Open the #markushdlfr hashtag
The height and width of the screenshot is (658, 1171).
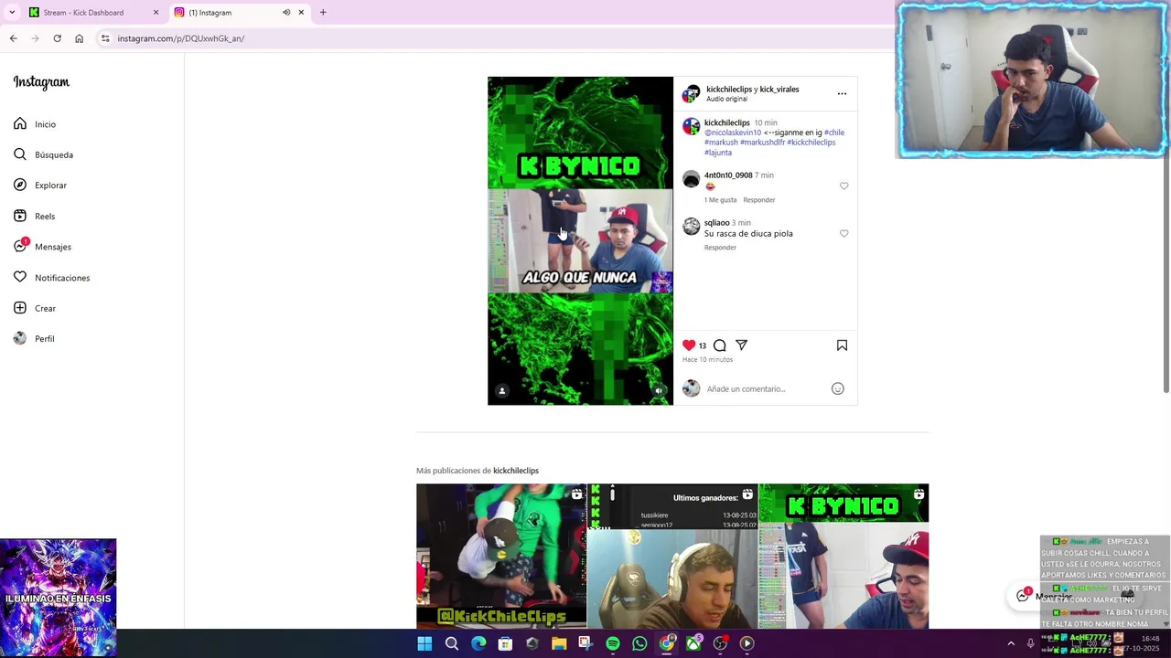click(x=762, y=143)
